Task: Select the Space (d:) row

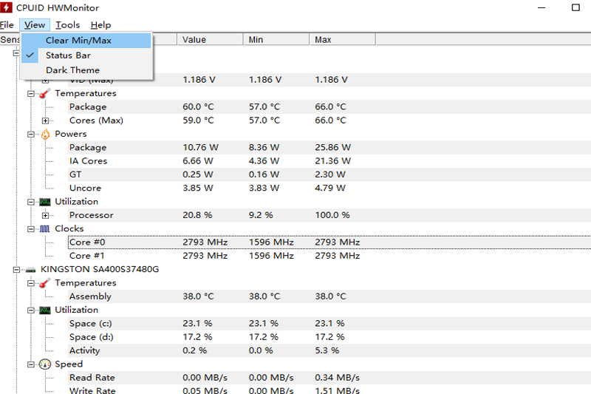Action: point(329,337)
